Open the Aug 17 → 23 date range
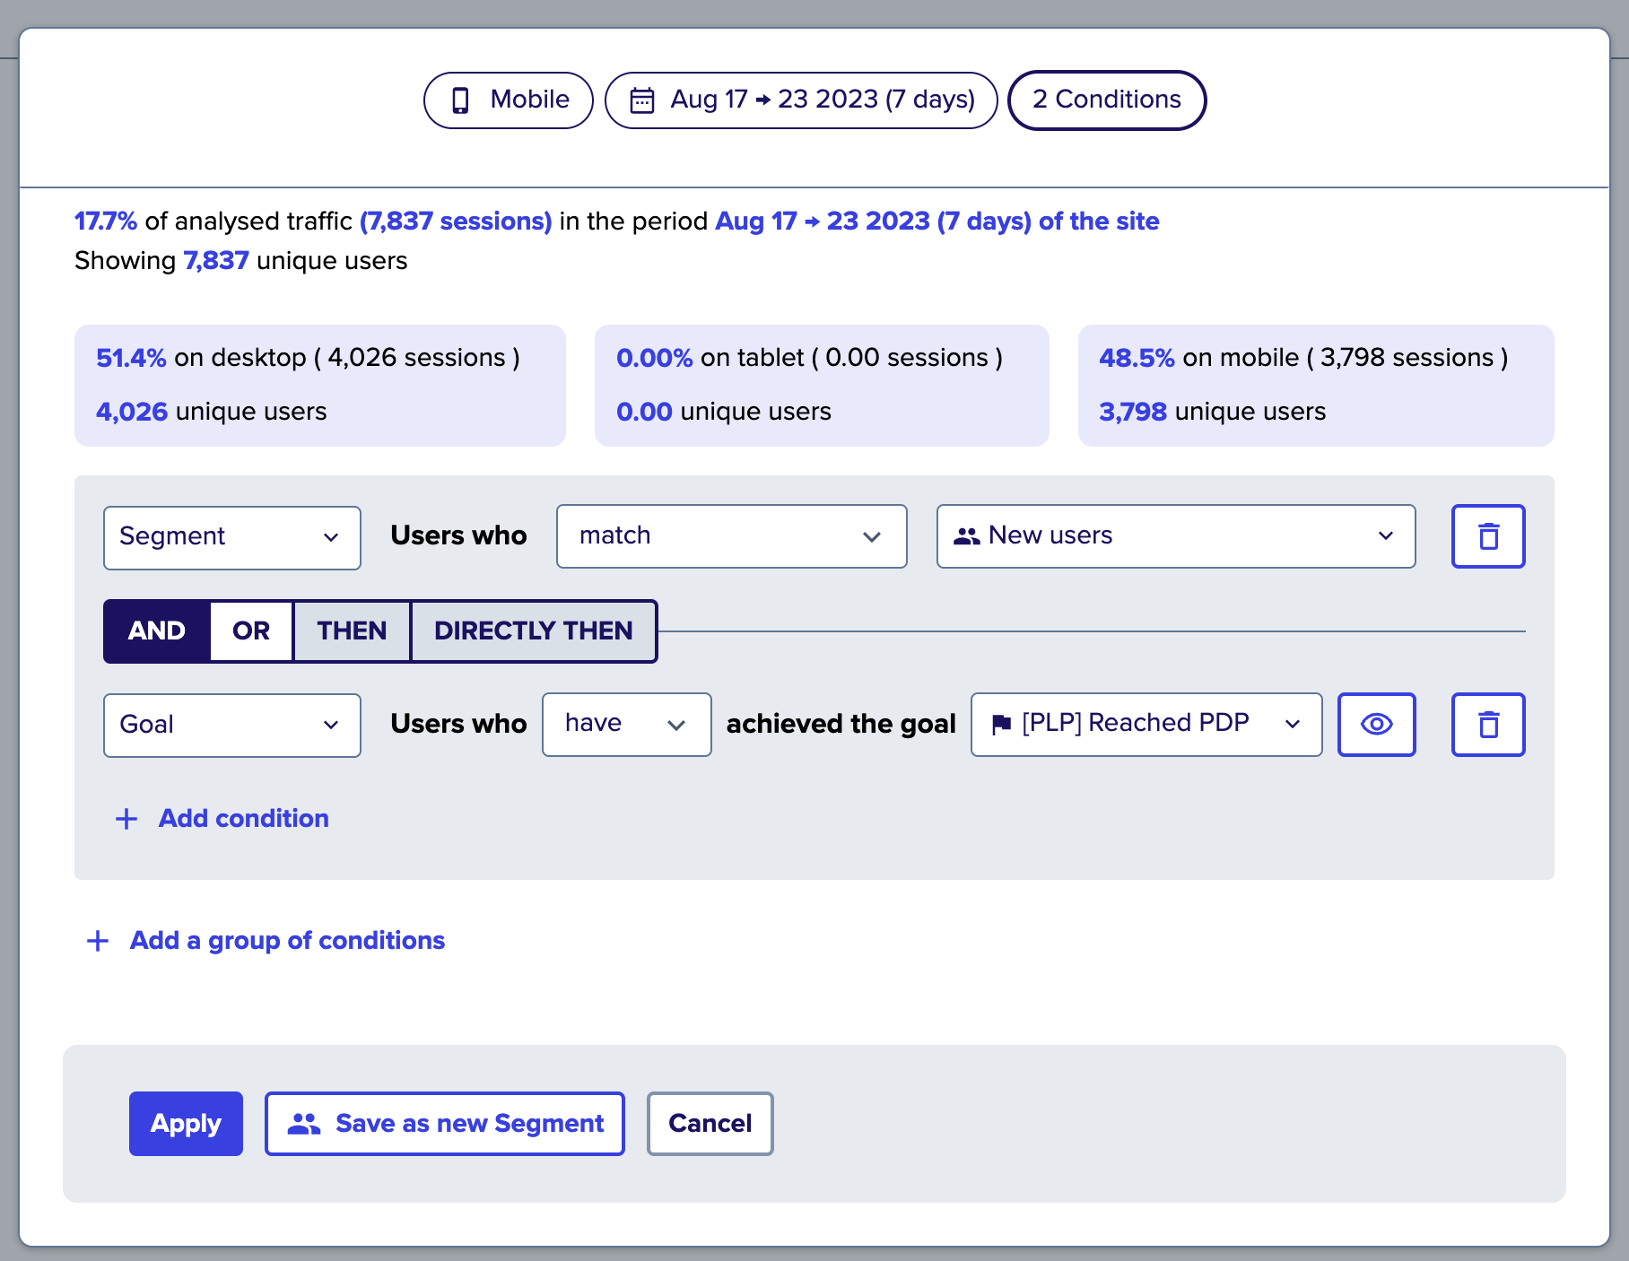Image resolution: width=1629 pixels, height=1261 pixels. point(801,100)
